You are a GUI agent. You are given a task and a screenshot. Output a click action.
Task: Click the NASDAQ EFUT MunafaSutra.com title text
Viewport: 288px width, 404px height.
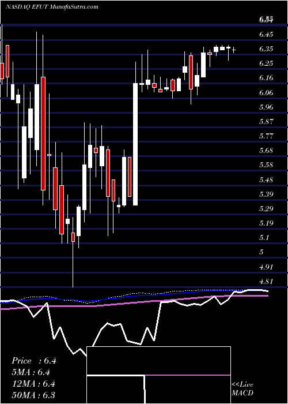pyautogui.click(x=52, y=7)
